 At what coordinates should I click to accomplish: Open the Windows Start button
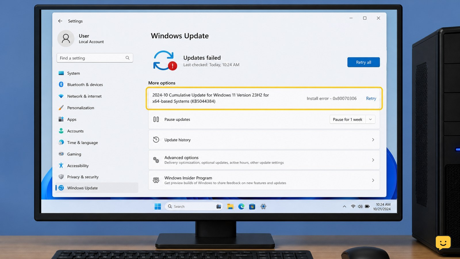tap(158, 206)
